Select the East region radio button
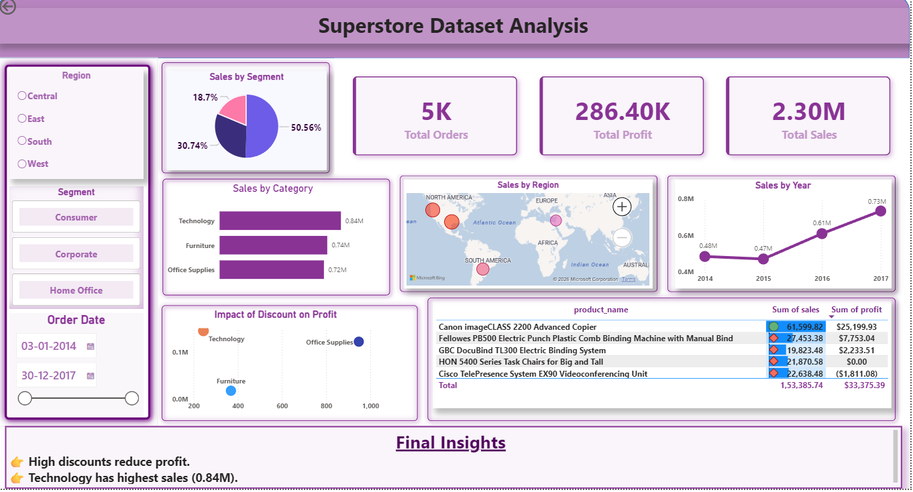The width and height of the screenshot is (913, 492). click(22, 118)
